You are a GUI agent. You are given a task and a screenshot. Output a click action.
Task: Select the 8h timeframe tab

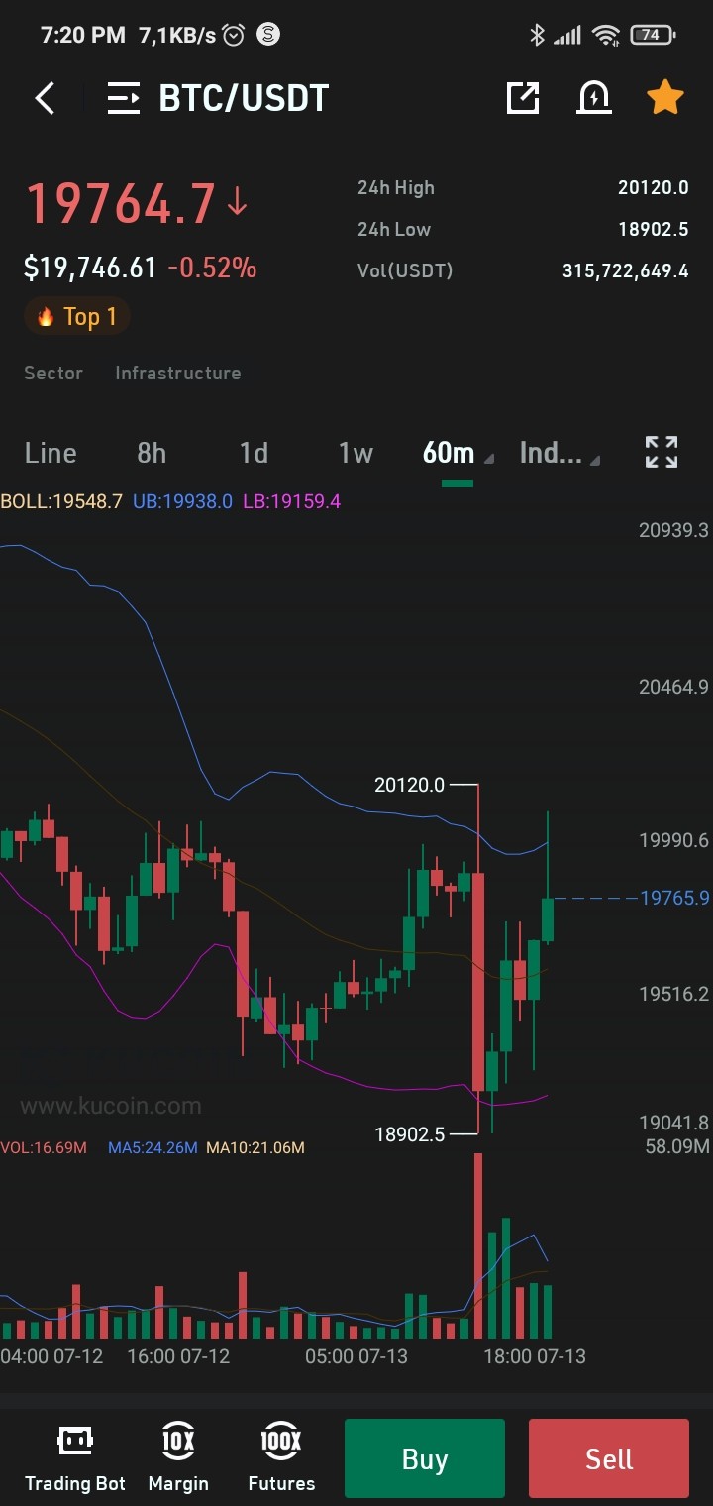pyautogui.click(x=152, y=453)
